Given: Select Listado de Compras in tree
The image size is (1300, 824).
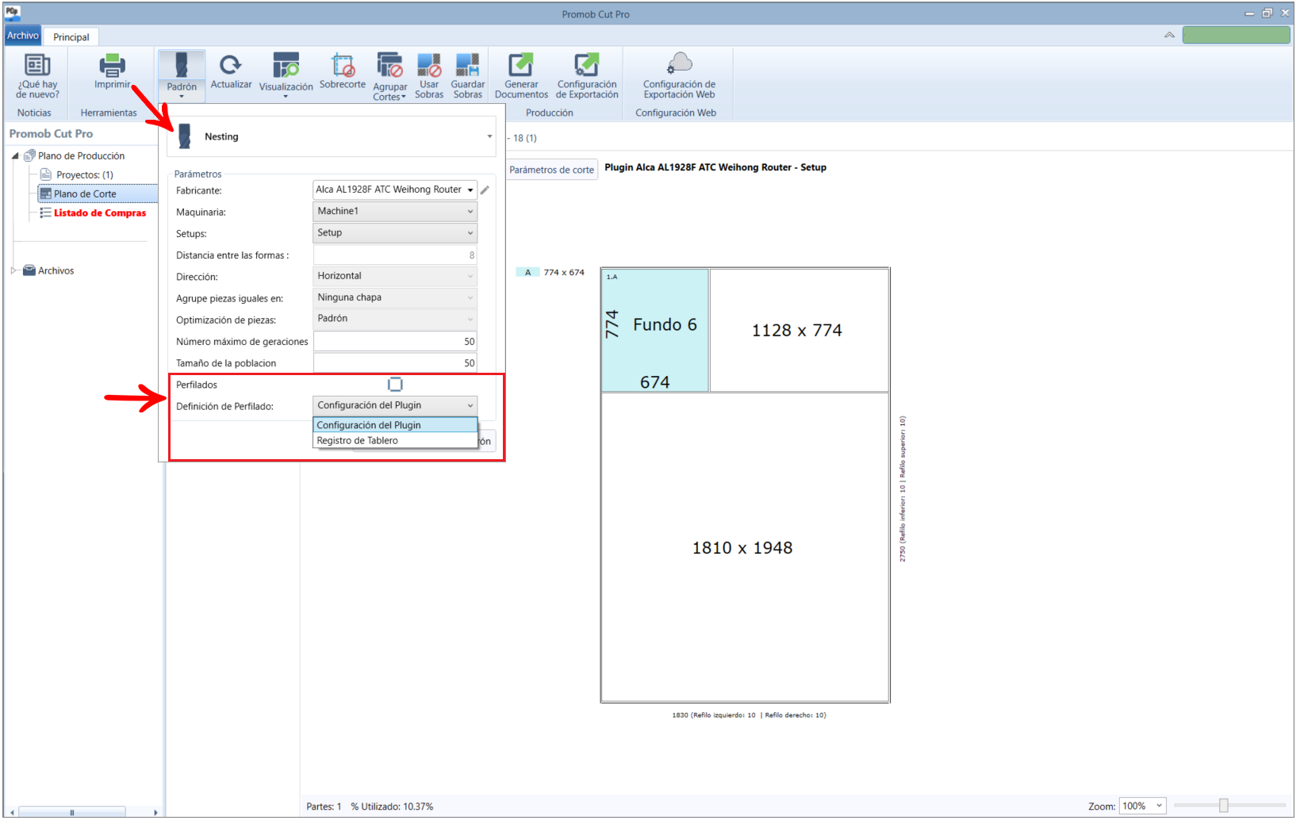Looking at the screenshot, I should [x=100, y=213].
